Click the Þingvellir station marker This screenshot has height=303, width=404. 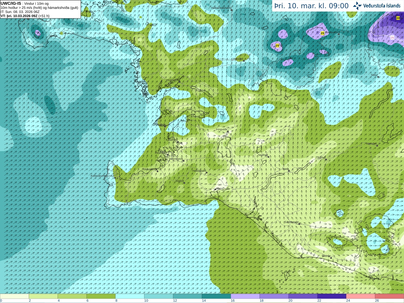pyautogui.click(x=228, y=131)
